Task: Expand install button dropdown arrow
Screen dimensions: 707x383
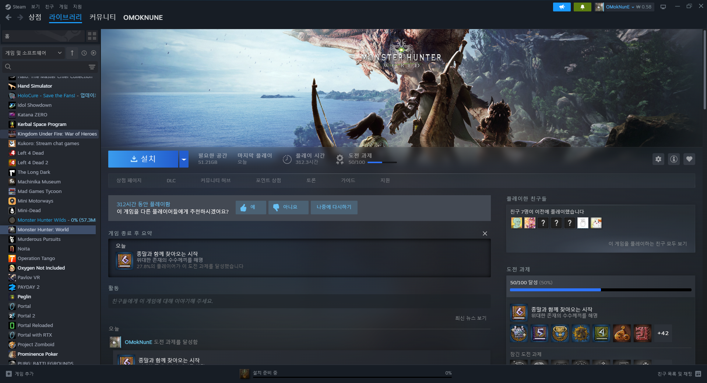Action: click(184, 159)
